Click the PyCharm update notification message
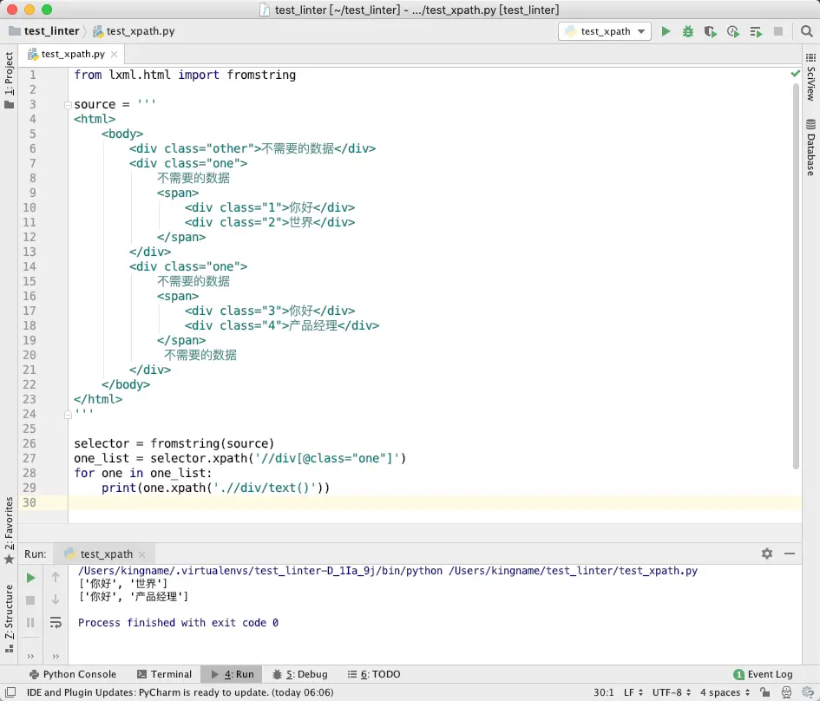 [x=180, y=692]
